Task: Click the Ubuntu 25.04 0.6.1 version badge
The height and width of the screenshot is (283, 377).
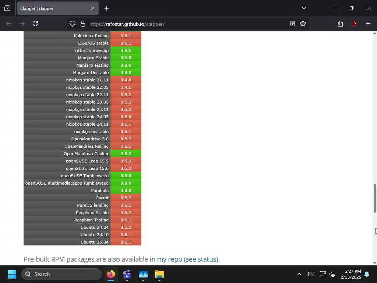Action: (x=126, y=242)
